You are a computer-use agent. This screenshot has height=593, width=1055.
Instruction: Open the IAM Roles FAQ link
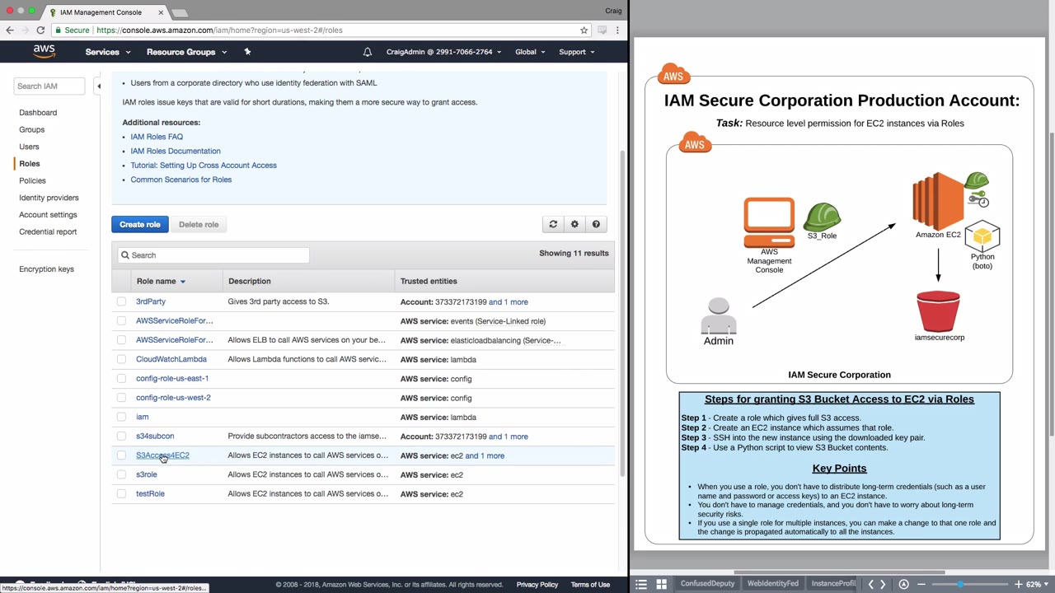[x=157, y=137]
